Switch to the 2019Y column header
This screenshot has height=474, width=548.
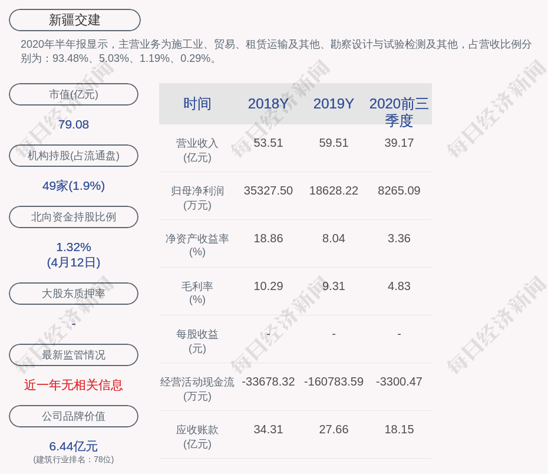pyautogui.click(x=334, y=104)
